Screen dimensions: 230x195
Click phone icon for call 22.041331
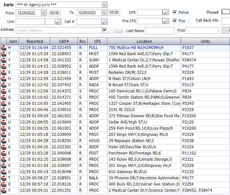pyautogui.click(x=4, y=191)
